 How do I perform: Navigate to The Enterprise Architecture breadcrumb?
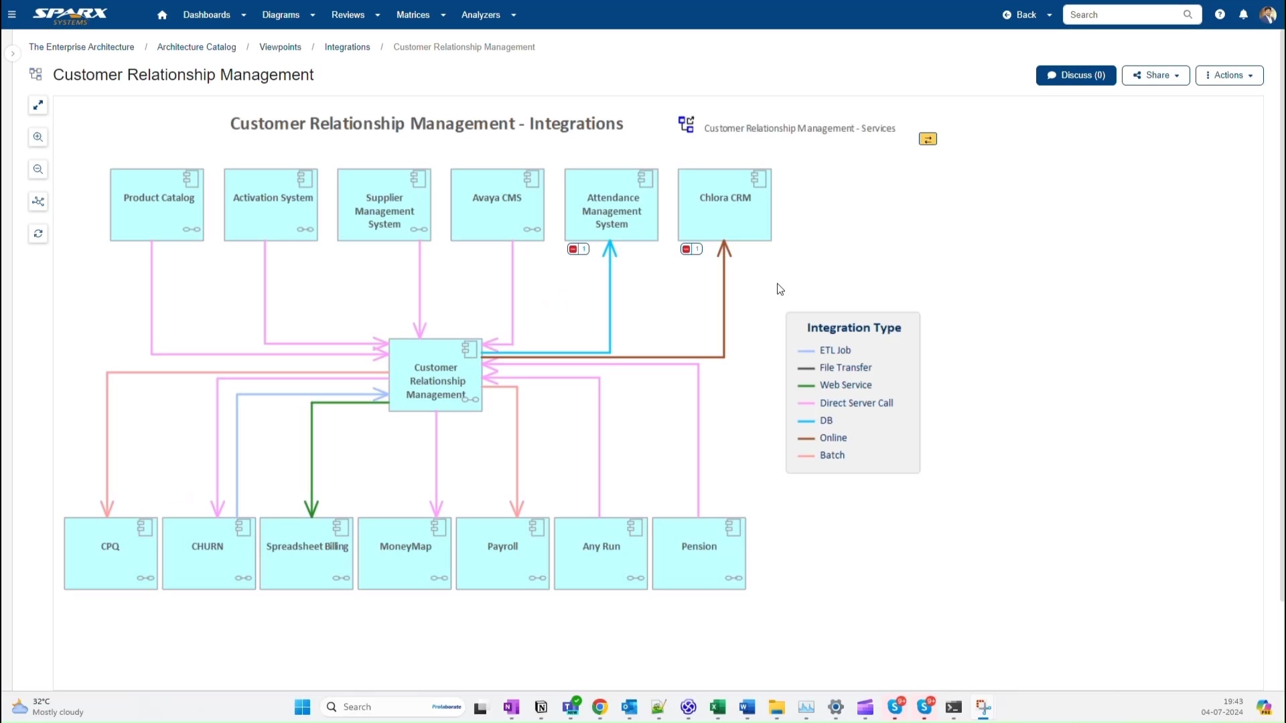81,47
